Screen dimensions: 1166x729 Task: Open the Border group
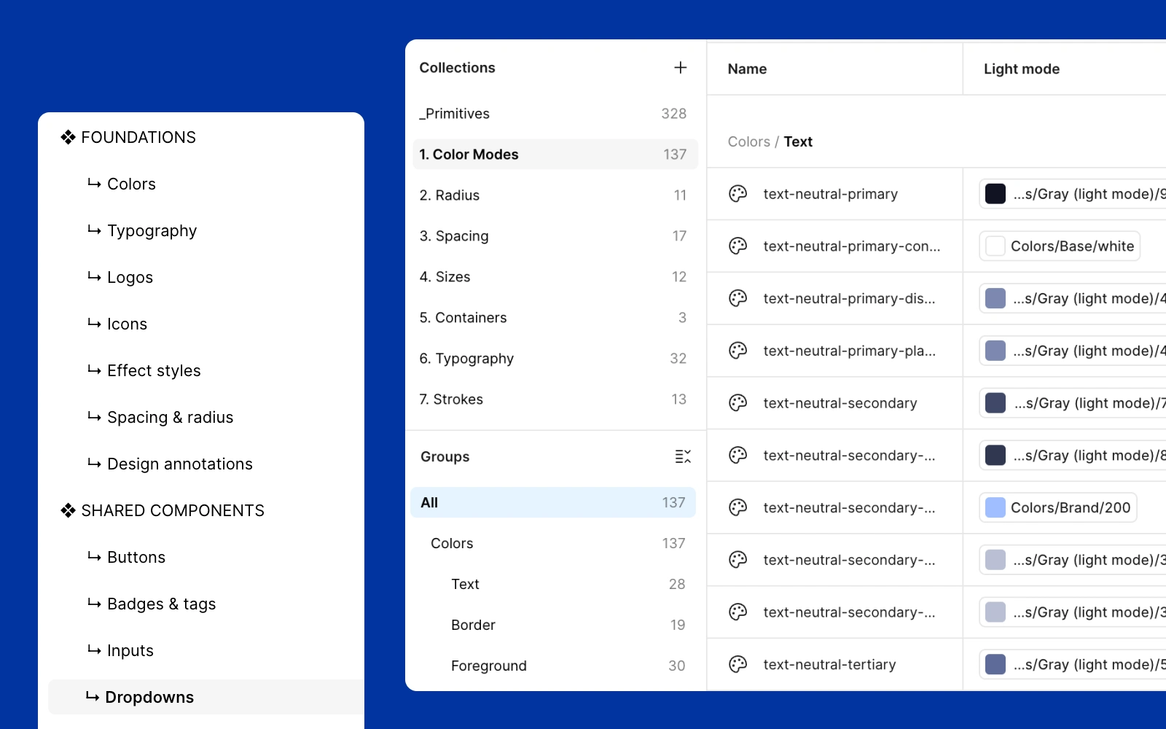473,625
